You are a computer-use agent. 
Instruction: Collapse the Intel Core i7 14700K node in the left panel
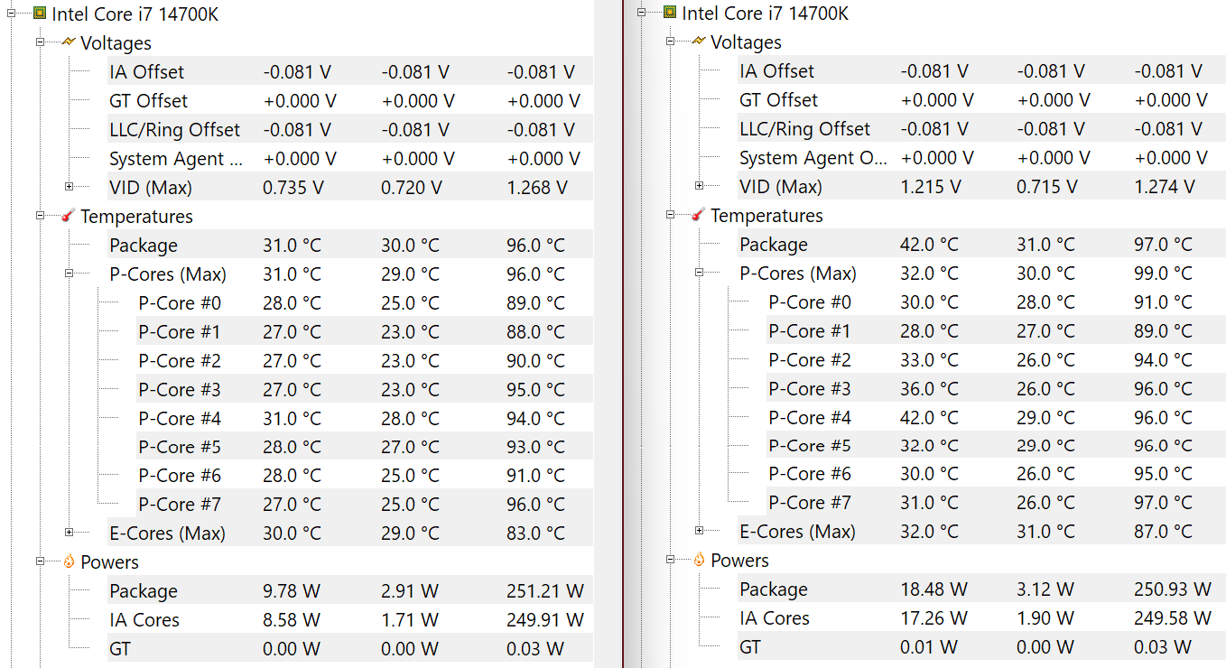[x=12, y=14]
